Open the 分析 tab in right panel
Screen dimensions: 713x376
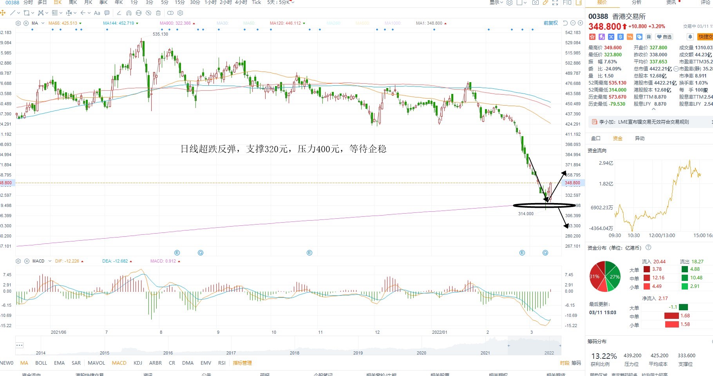pyautogui.click(x=637, y=2)
